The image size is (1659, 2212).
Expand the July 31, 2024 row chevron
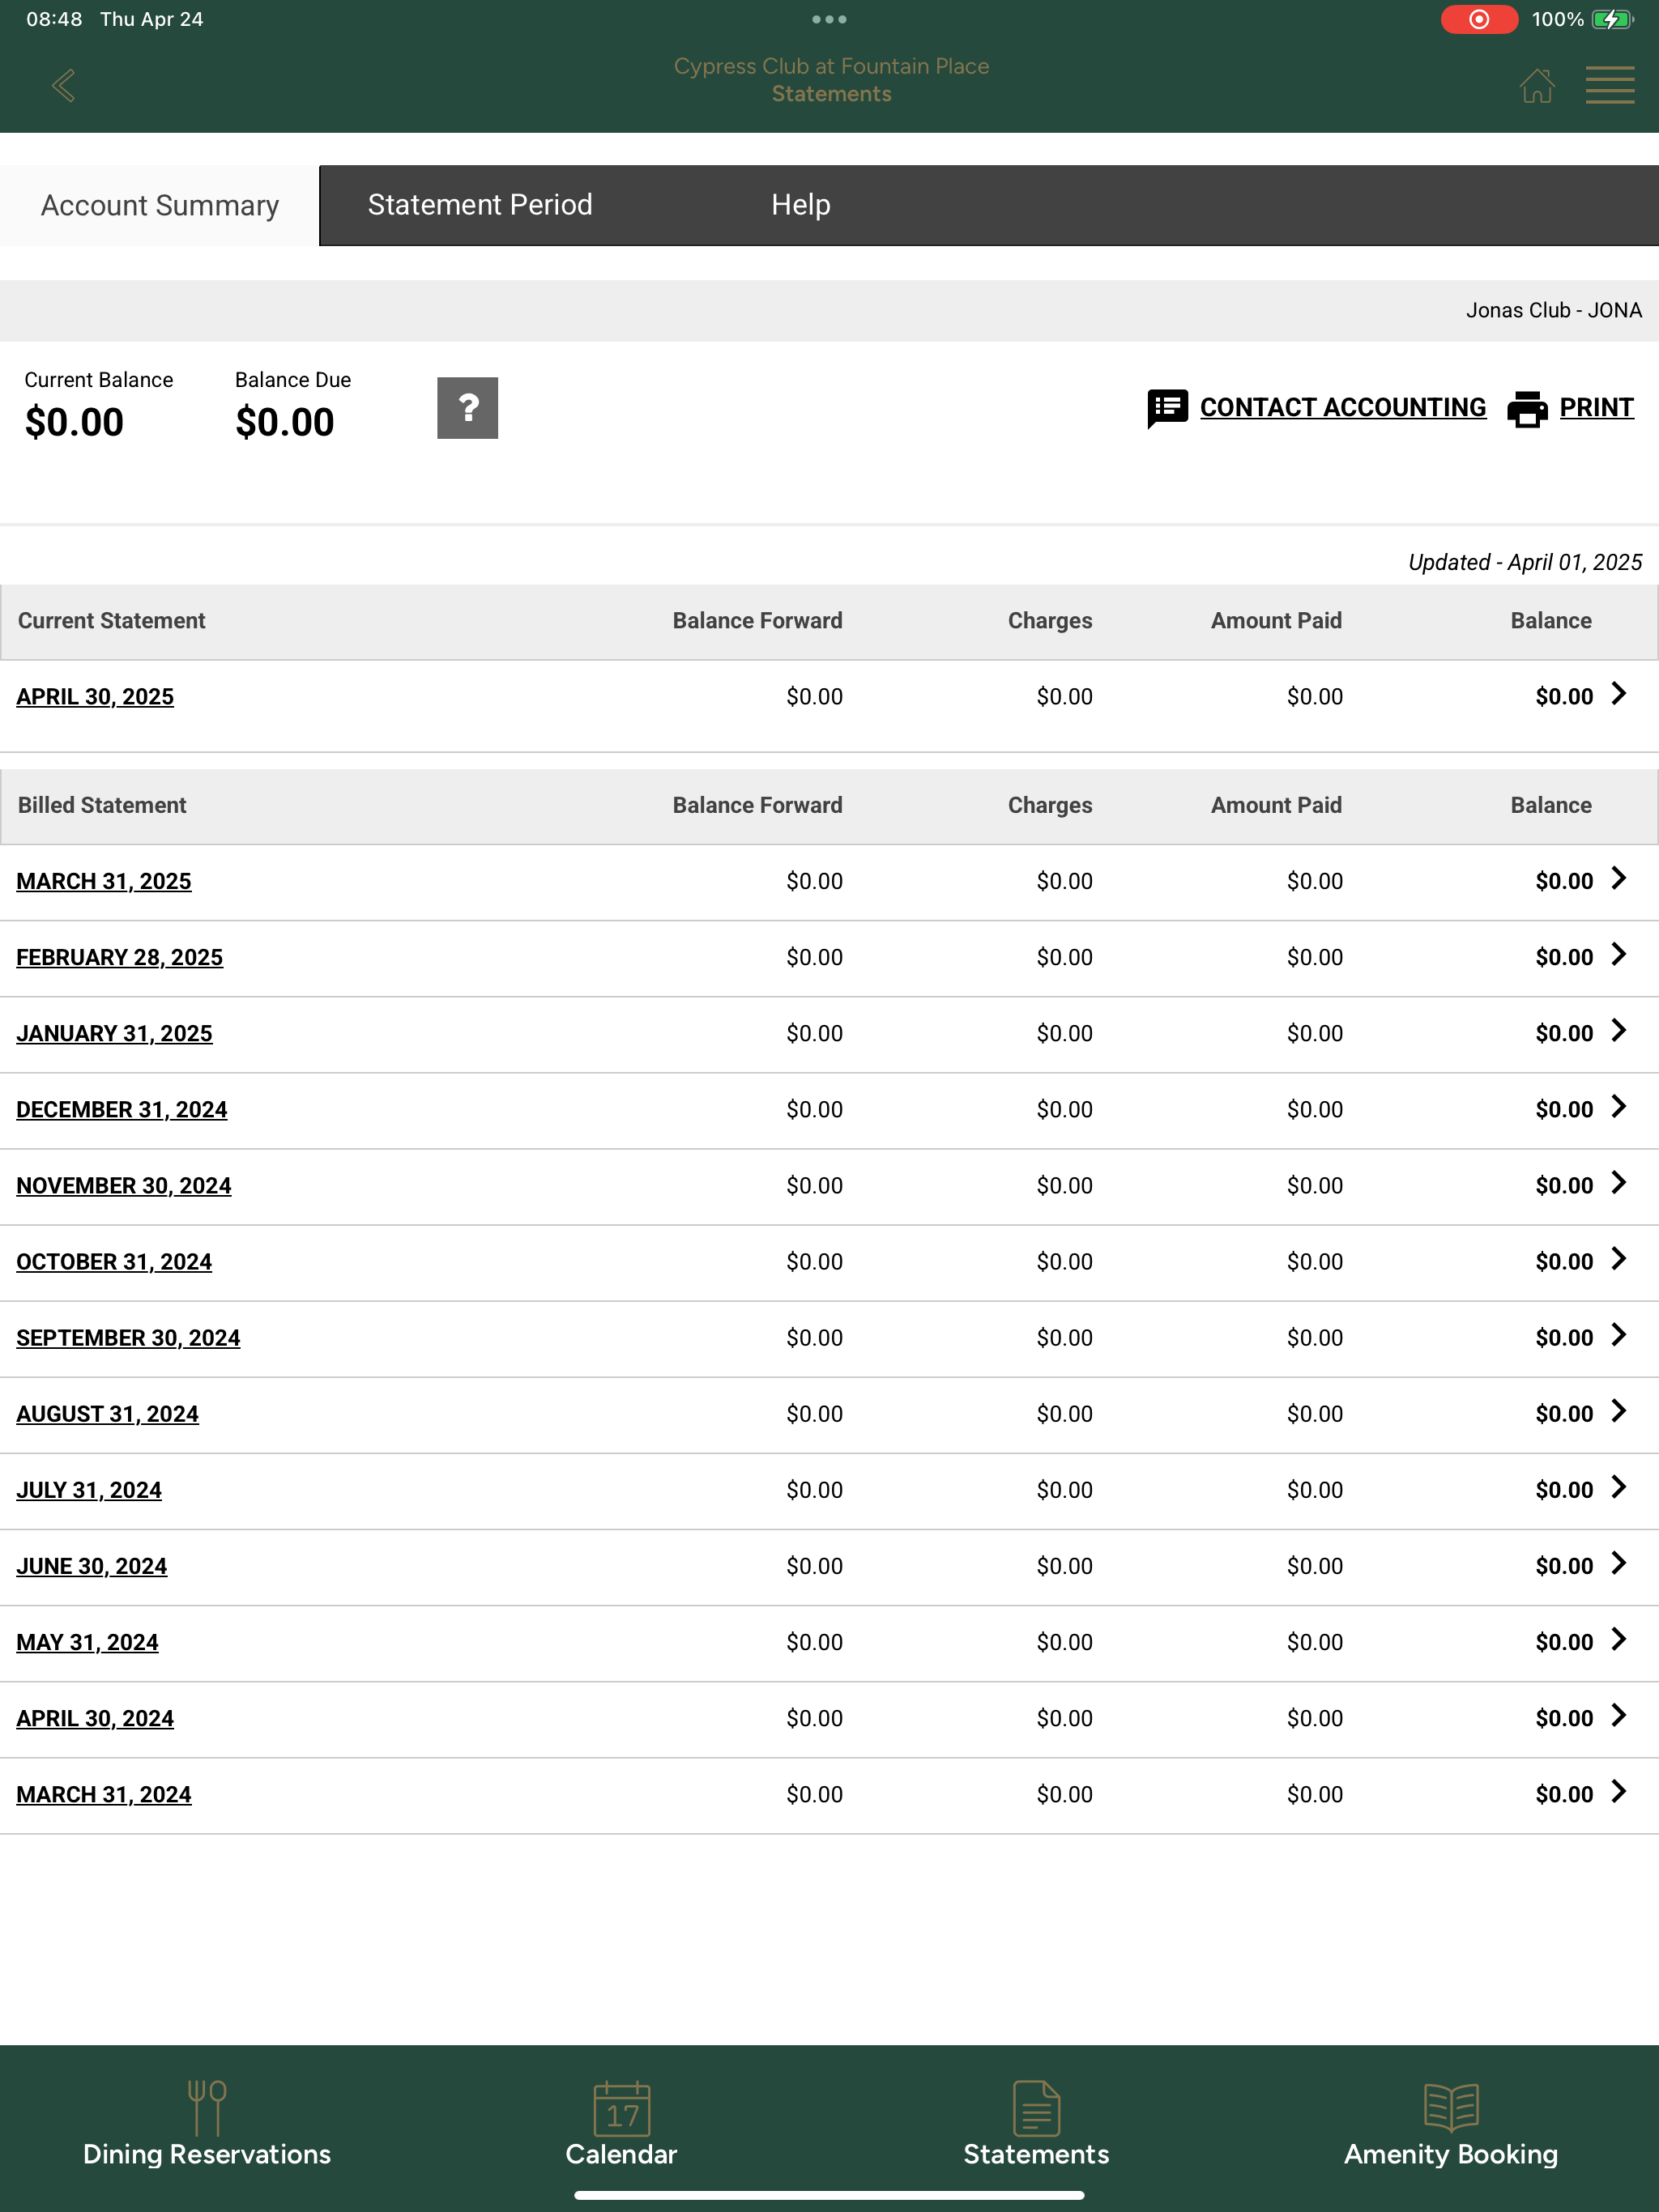1619,1486
